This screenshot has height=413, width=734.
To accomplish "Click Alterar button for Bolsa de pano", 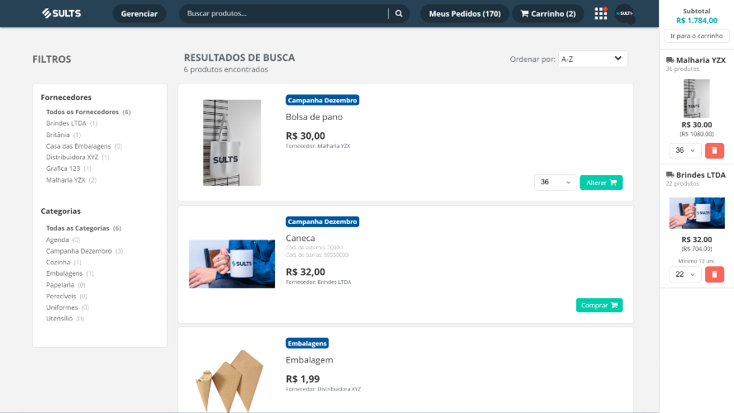I will point(601,183).
